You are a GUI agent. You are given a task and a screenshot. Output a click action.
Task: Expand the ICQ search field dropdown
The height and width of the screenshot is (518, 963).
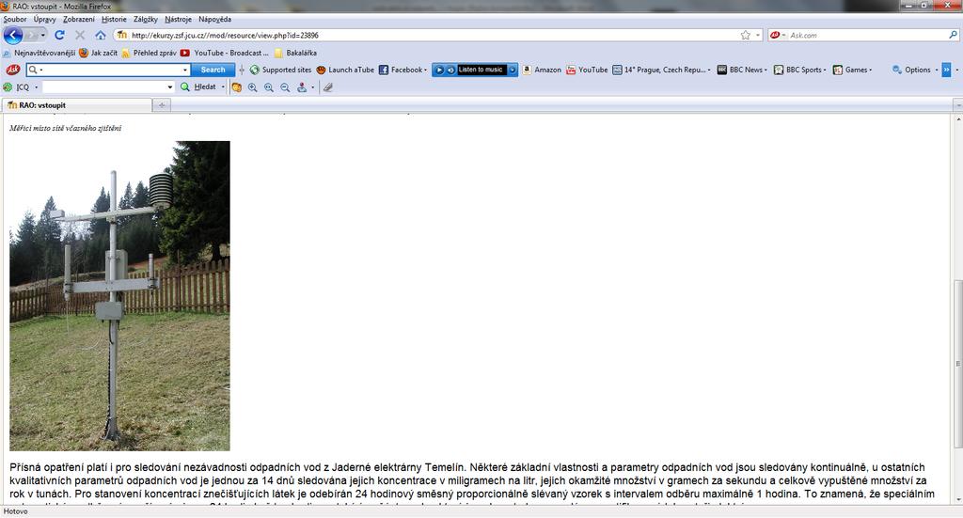pos(170,87)
